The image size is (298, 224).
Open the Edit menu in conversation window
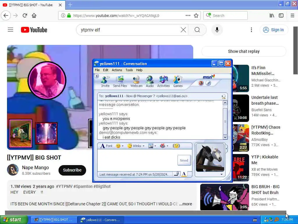click(x=106, y=70)
